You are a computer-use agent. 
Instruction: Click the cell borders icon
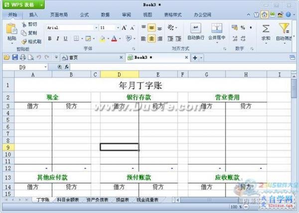[76, 38]
